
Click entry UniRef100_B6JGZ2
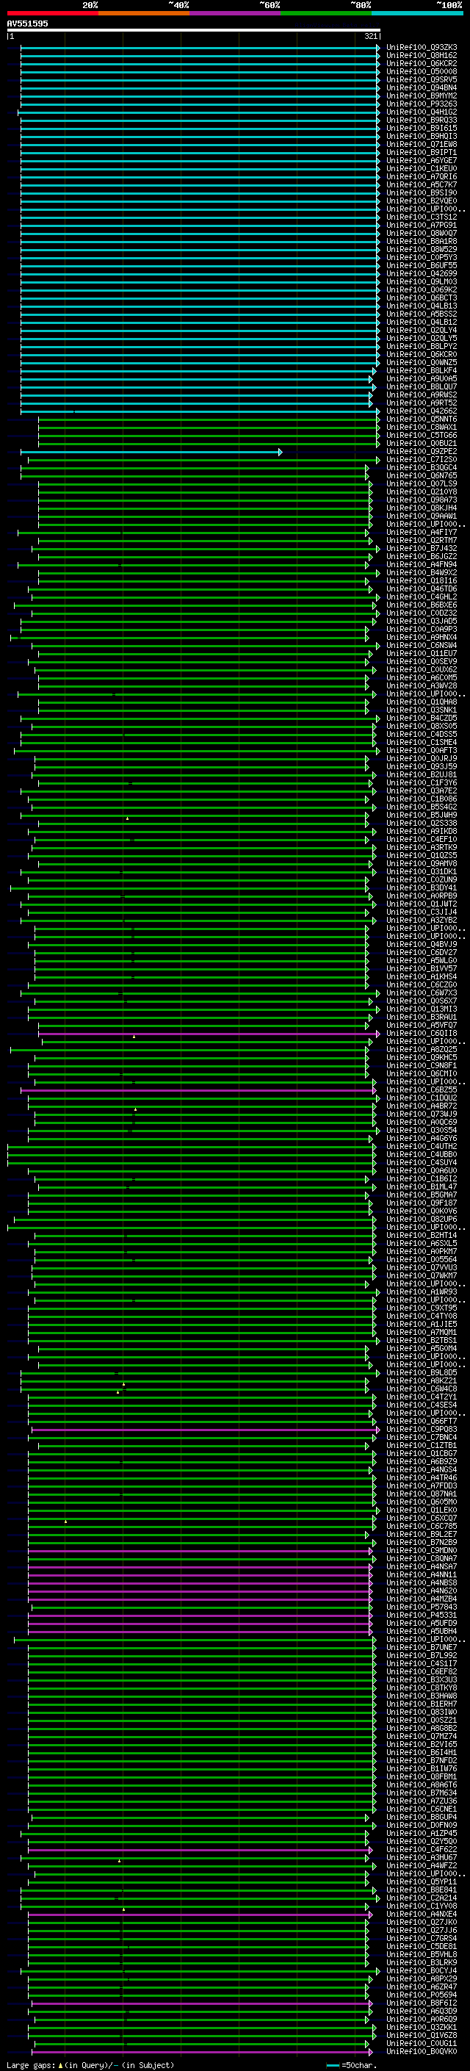(422, 556)
